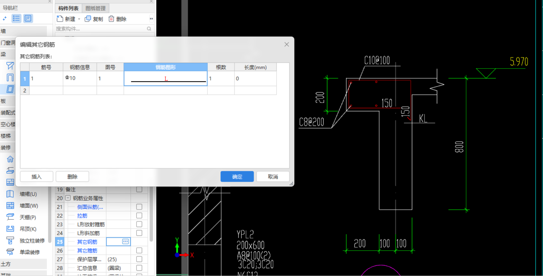The width and height of the screenshot is (543, 276).
Task: Click the 长度 cell showing 0
Action: click(x=255, y=78)
